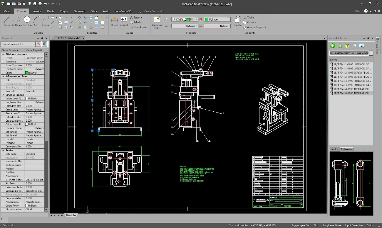The image size is (382, 228).
Task: Toggle Orto mode in status bar
Action: (316, 225)
